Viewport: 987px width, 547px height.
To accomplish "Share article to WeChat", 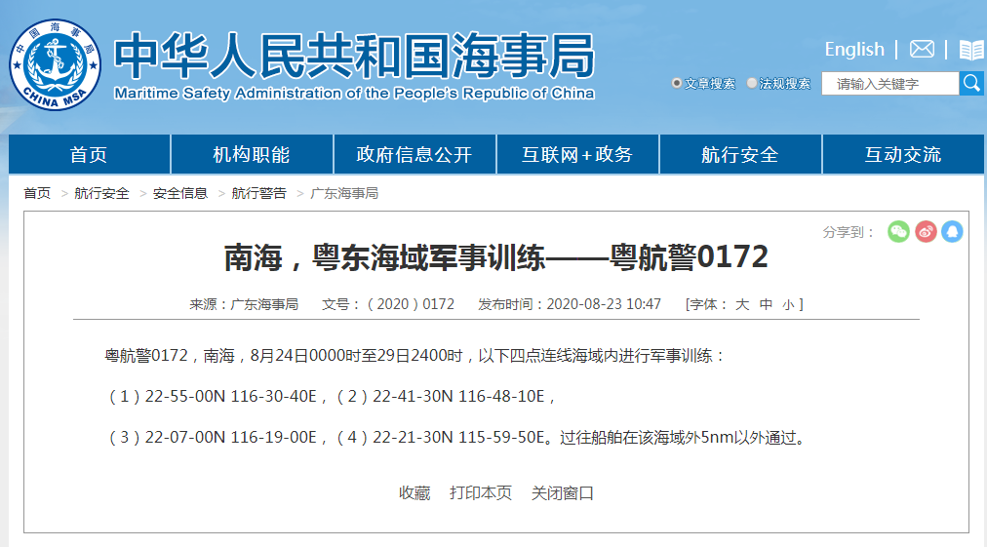I will click(x=898, y=231).
